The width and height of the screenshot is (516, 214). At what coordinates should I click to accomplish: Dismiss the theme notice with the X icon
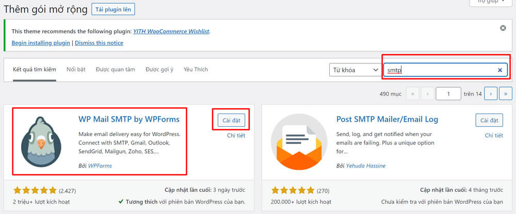tap(503, 28)
